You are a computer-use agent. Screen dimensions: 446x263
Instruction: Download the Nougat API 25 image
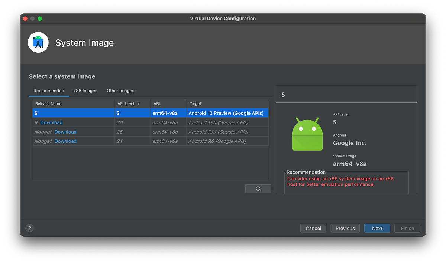(x=65, y=132)
